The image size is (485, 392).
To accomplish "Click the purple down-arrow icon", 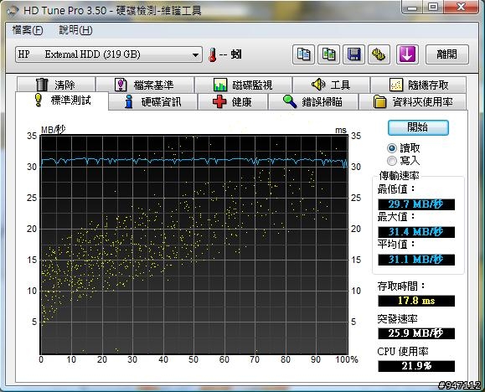I will click(x=407, y=54).
